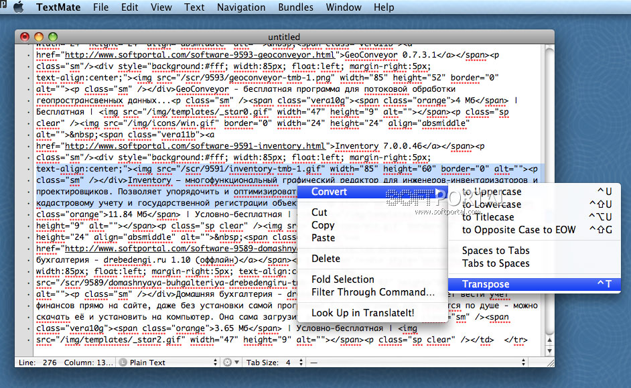The width and height of the screenshot is (631, 388).
Task: Click the Plain Text language icon
Action: point(123,363)
